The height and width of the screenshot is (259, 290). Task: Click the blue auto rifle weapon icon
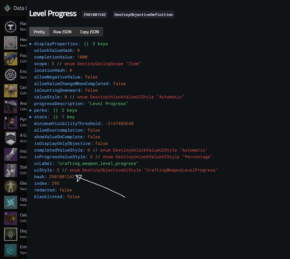pos(10,59)
